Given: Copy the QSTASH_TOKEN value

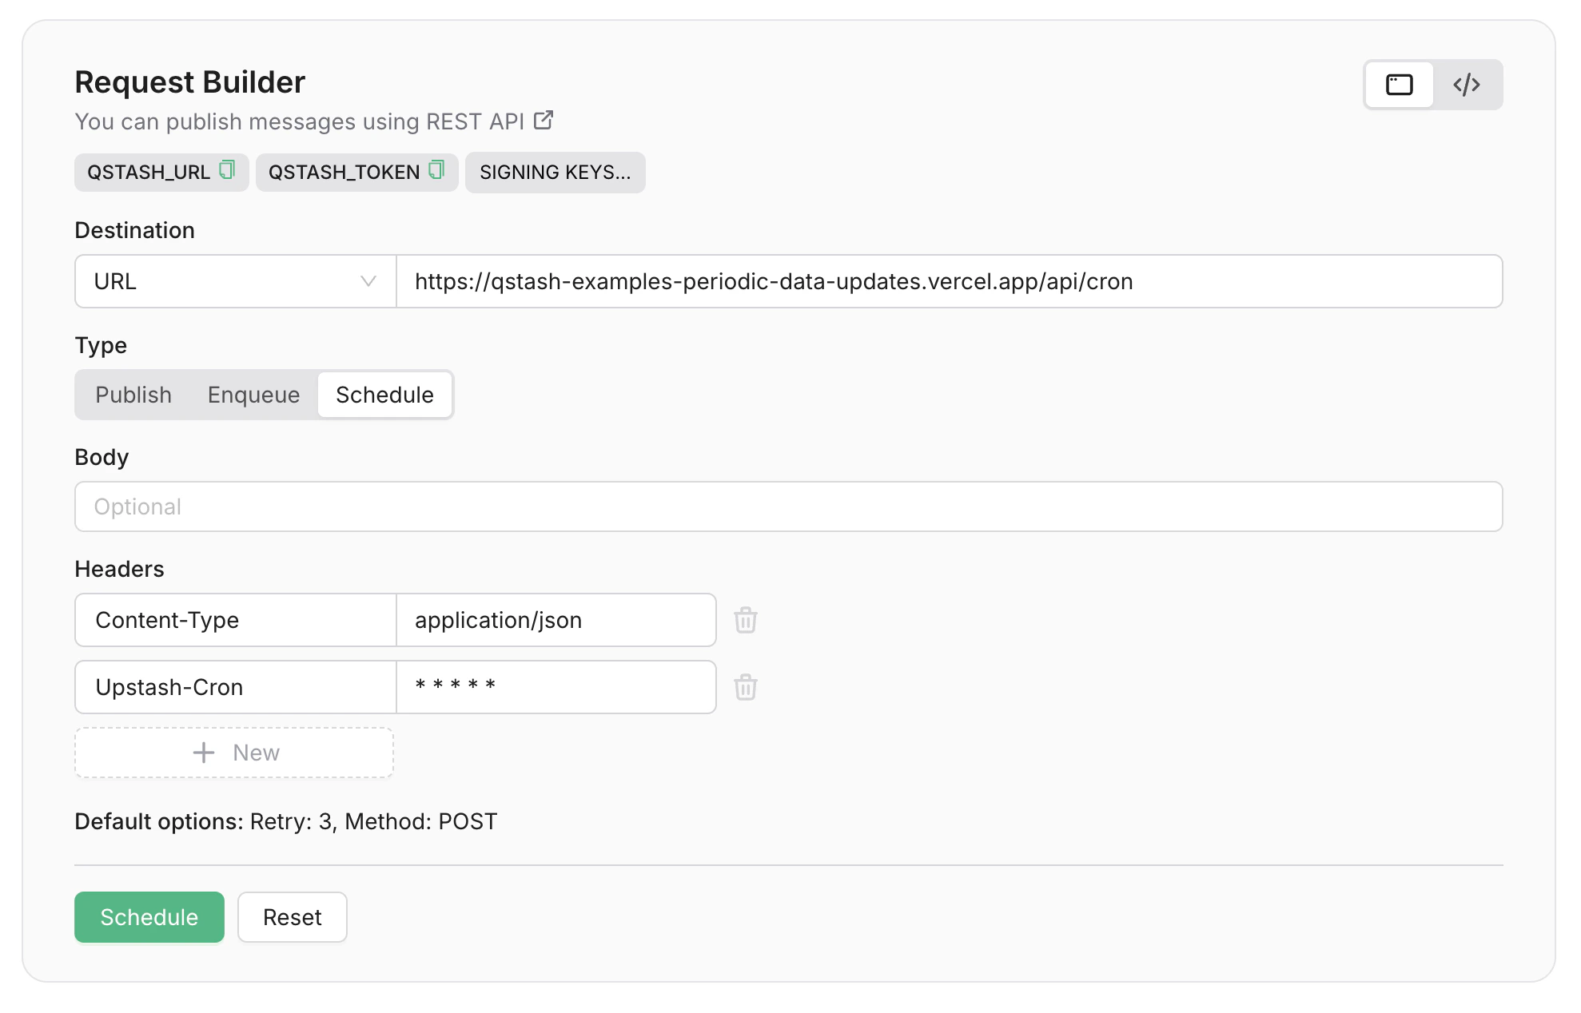Looking at the screenshot, I should point(436,170).
